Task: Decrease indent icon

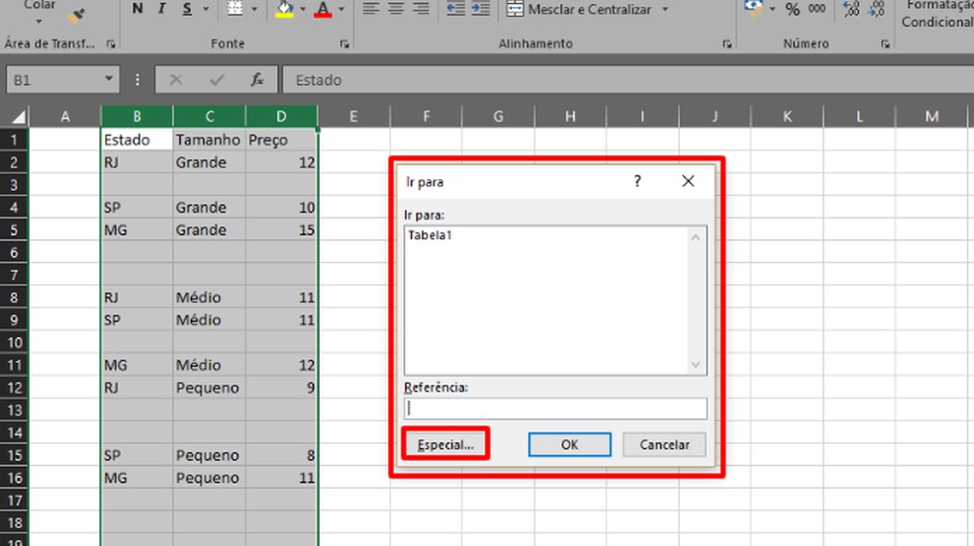Action: [456, 9]
